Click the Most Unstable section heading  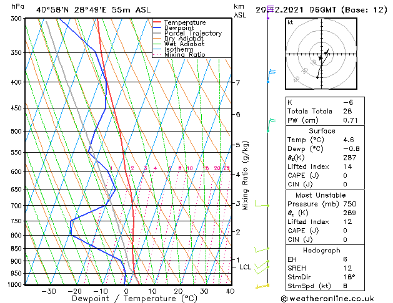tap(321, 195)
